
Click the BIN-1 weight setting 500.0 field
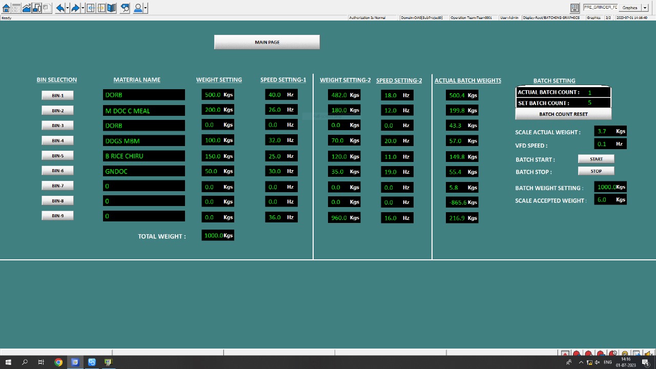click(213, 95)
